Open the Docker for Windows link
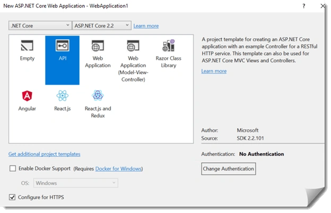Viewport: 331px width, 213px height. [x=118, y=168]
